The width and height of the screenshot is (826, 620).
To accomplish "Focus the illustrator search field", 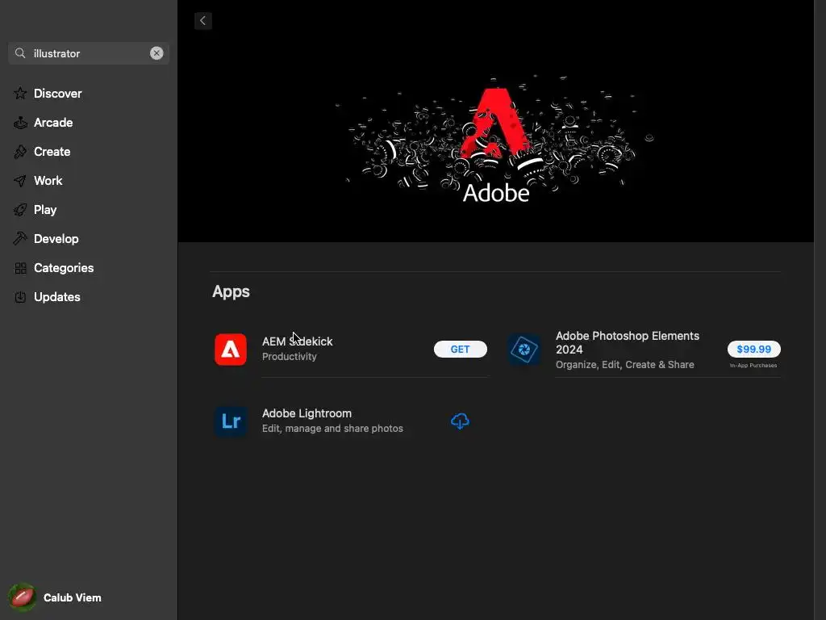I will click(89, 53).
